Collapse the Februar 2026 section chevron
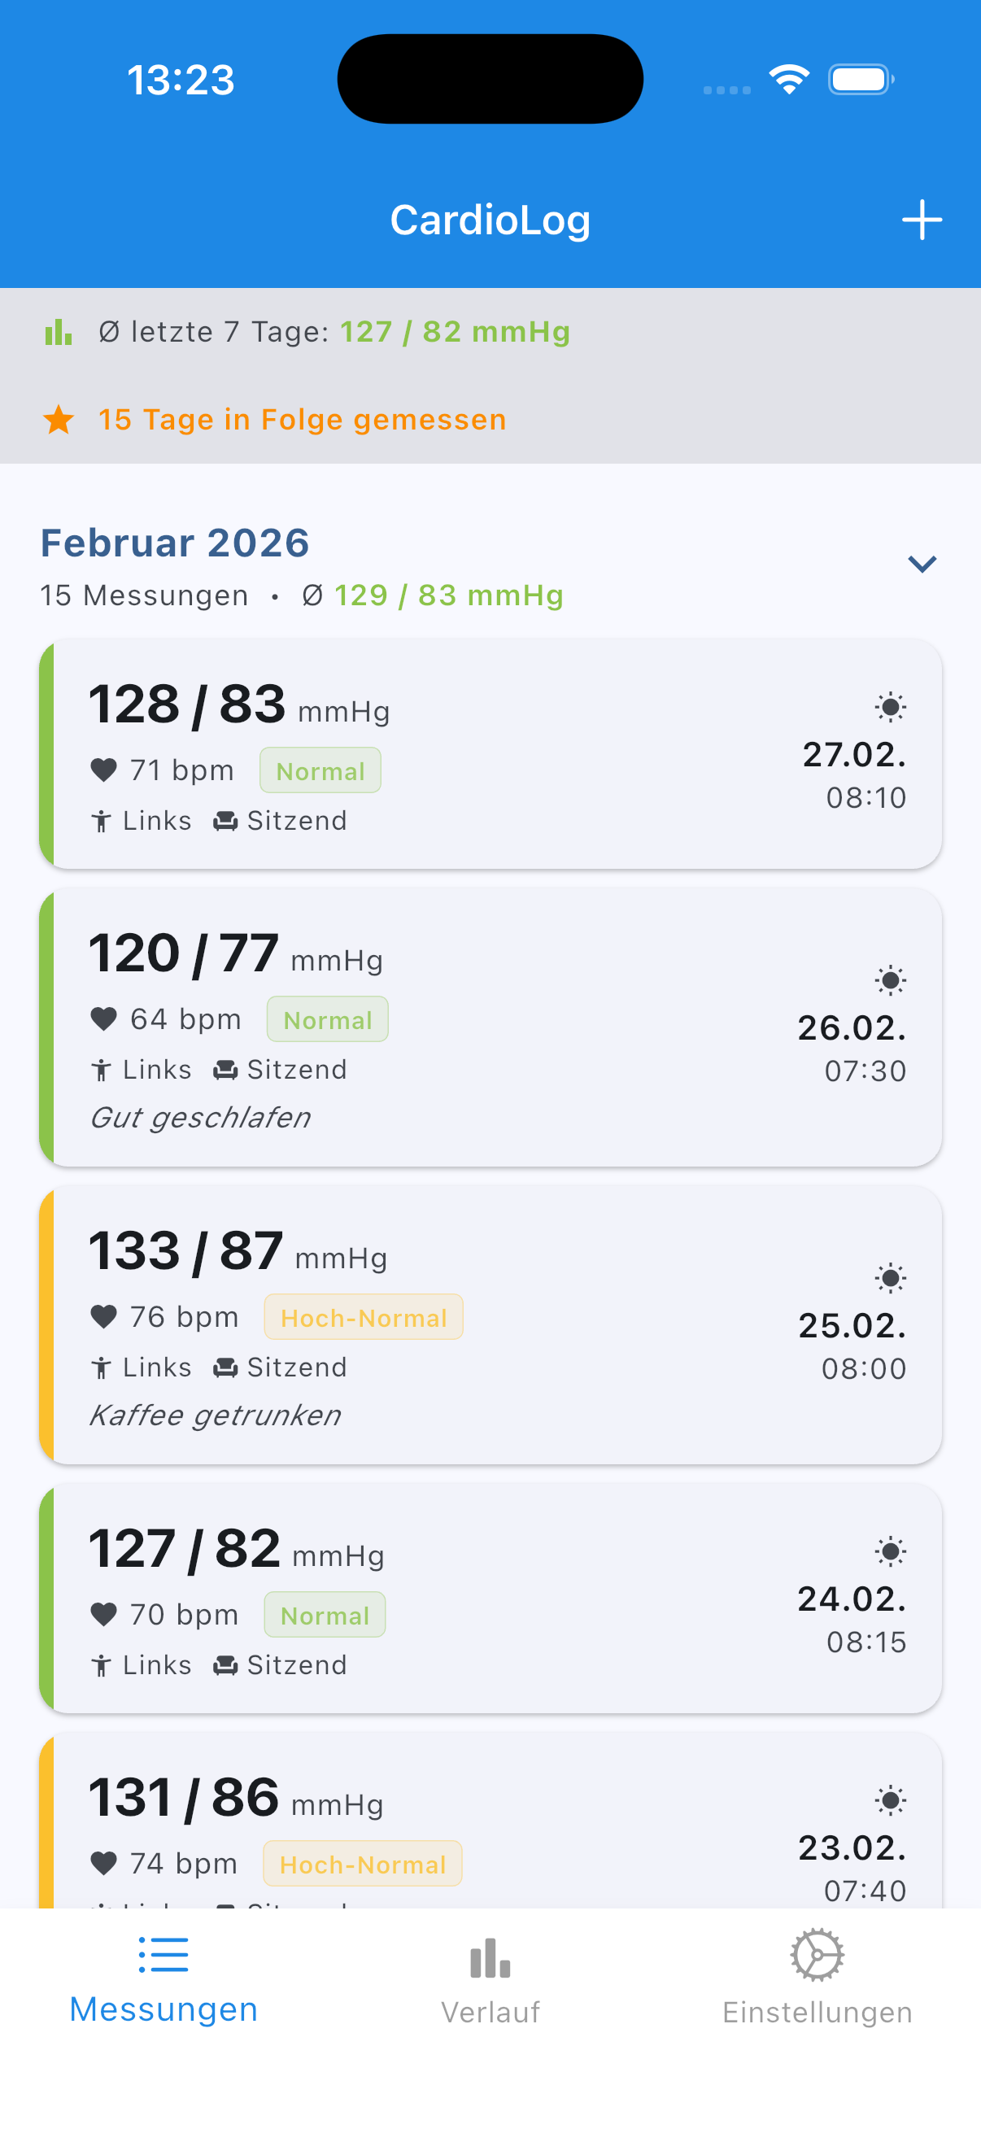The image size is (981, 2133). tap(922, 565)
